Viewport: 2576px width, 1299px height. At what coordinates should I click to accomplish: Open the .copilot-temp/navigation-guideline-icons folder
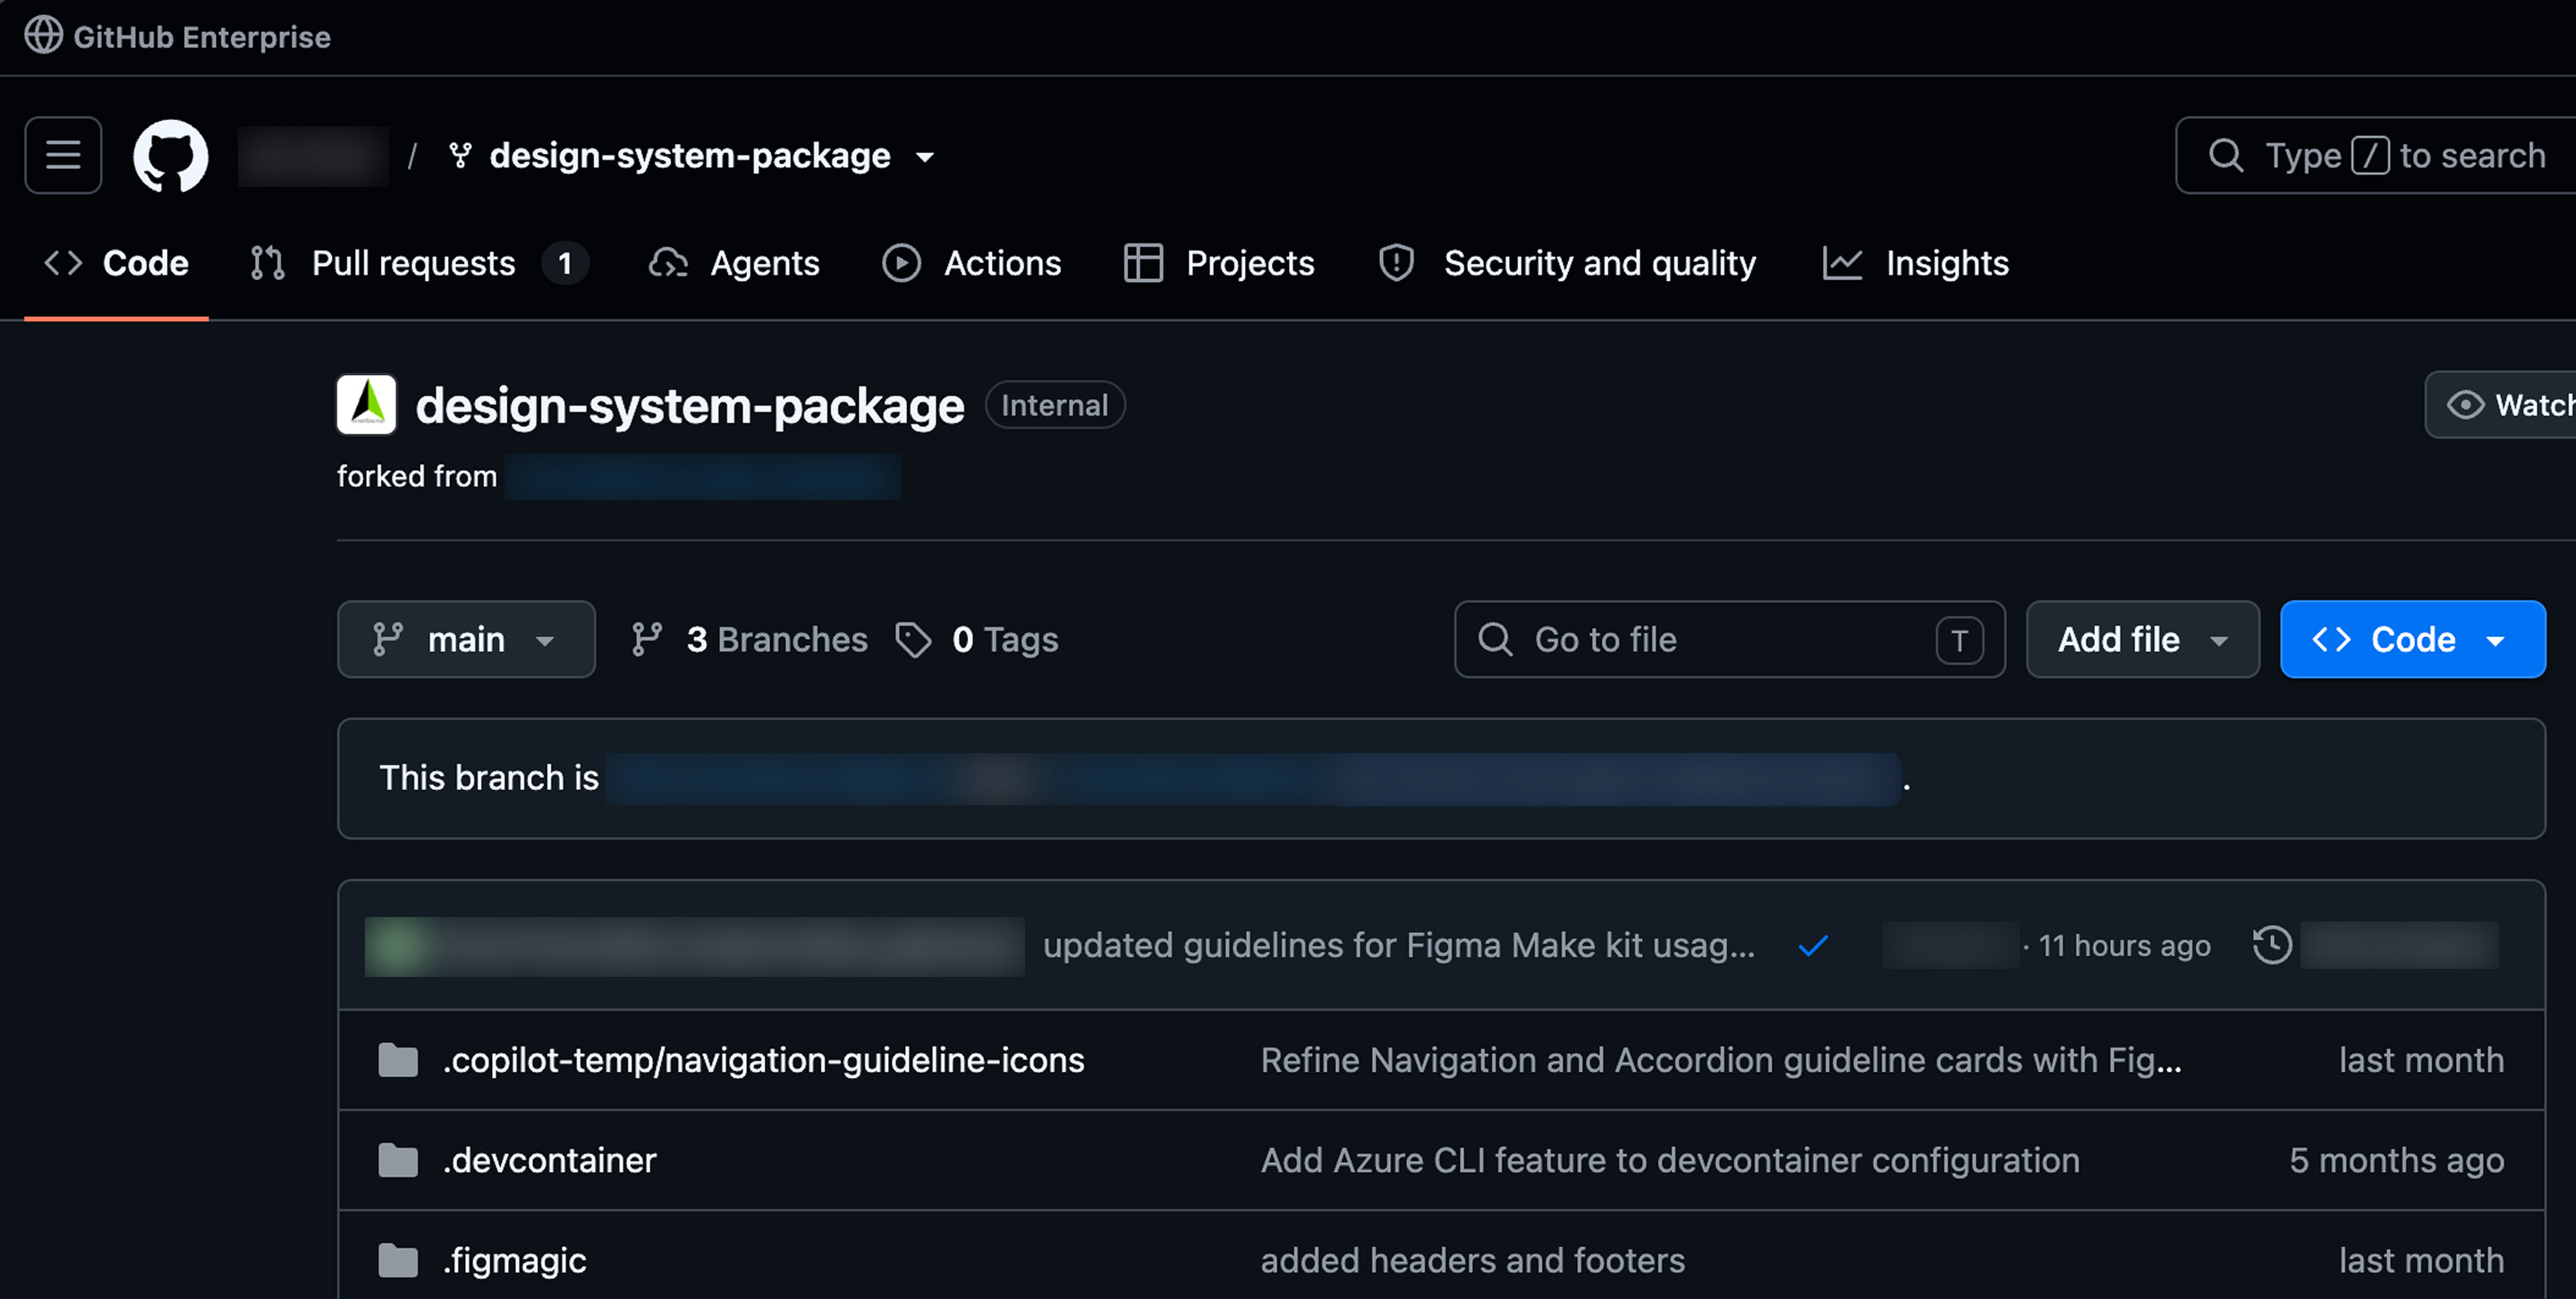pyautogui.click(x=763, y=1060)
